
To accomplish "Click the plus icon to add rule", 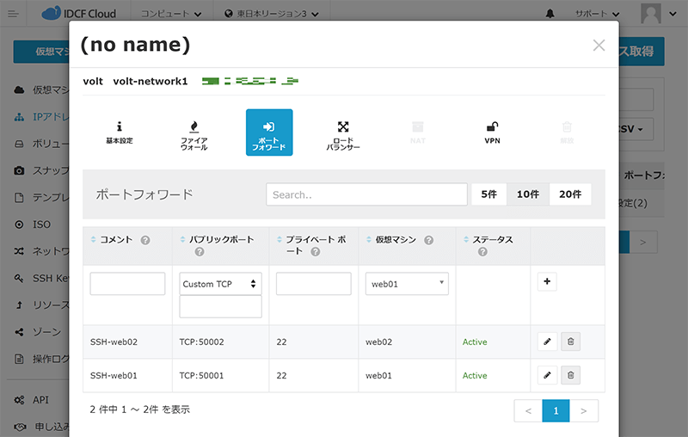I will [547, 281].
